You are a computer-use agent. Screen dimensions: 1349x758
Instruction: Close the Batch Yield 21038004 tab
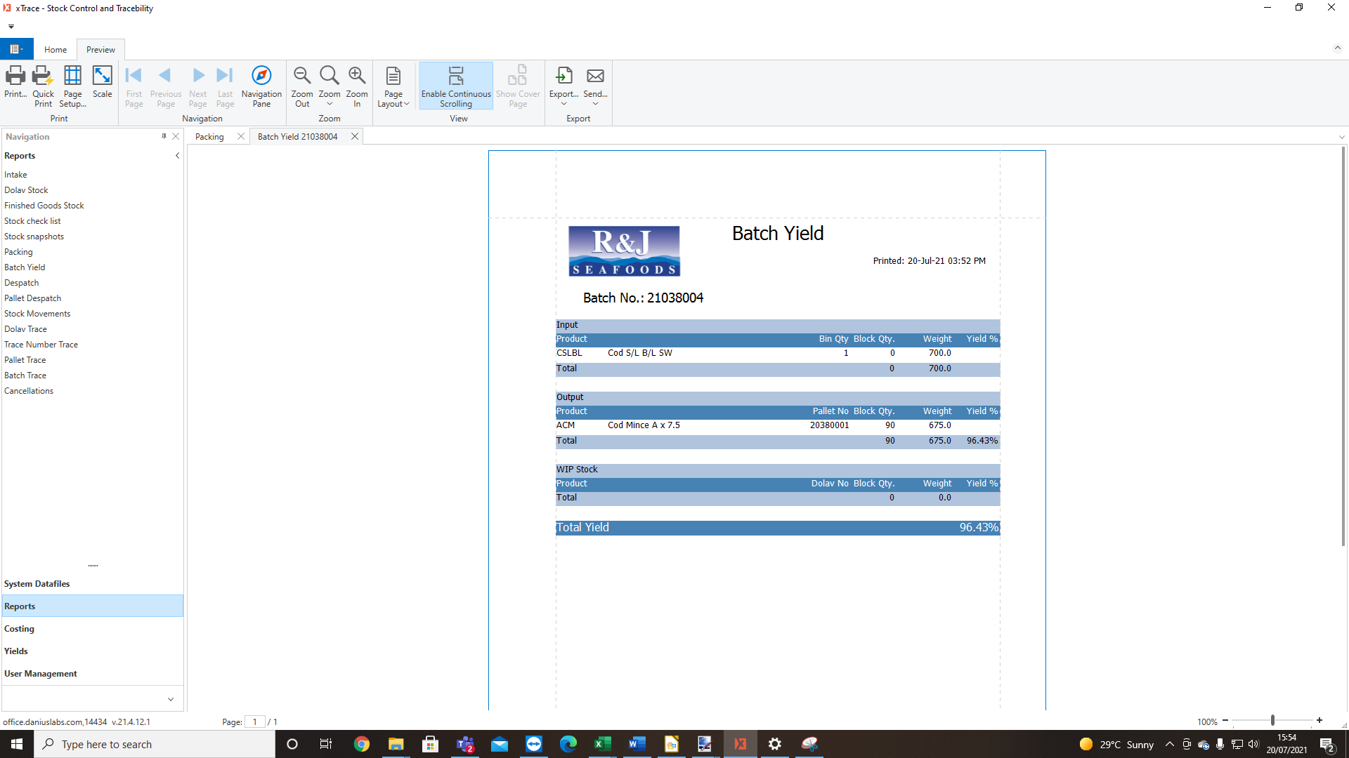(x=355, y=137)
